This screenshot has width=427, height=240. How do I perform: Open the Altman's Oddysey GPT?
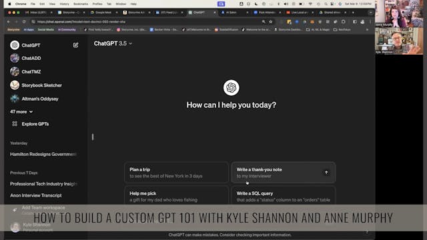[34, 99]
